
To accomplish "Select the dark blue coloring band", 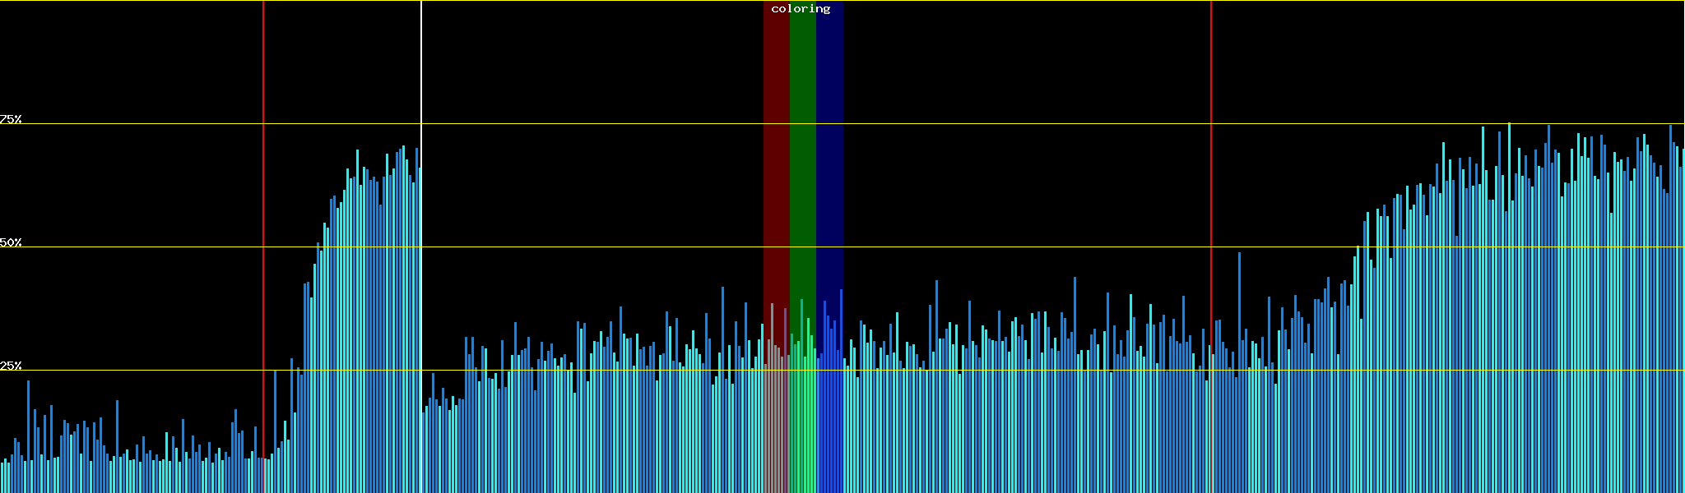I will coord(829,164).
